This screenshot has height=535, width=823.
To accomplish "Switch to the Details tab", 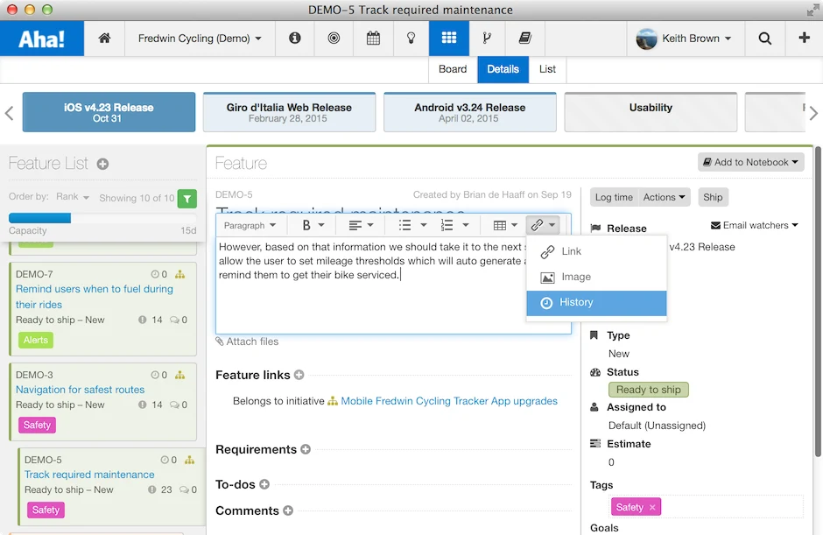I will coord(503,69).
